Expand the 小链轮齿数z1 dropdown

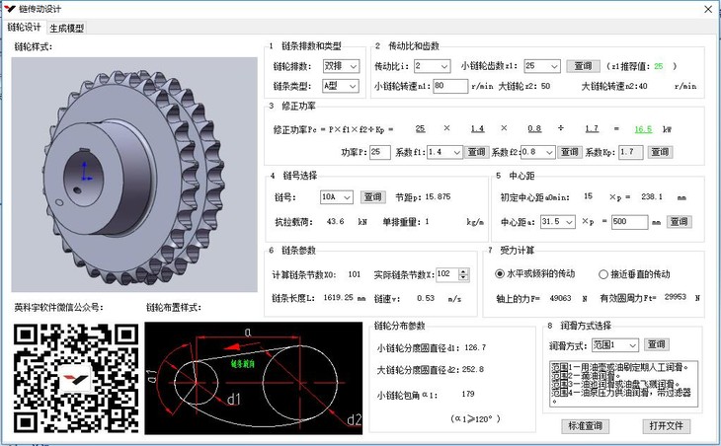(x=542, y=66)
